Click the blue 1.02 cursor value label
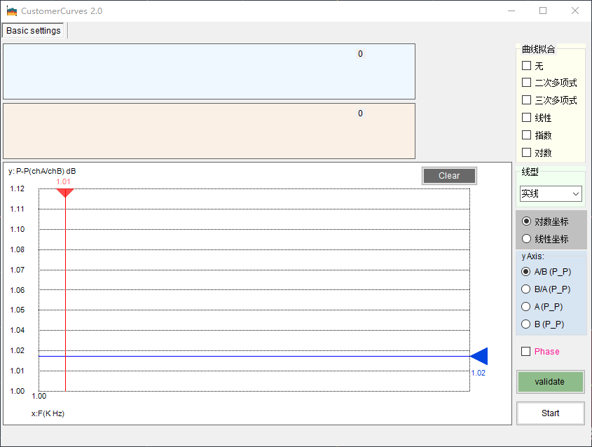Viewport: 592px width, 447px height. coord(478,373)
